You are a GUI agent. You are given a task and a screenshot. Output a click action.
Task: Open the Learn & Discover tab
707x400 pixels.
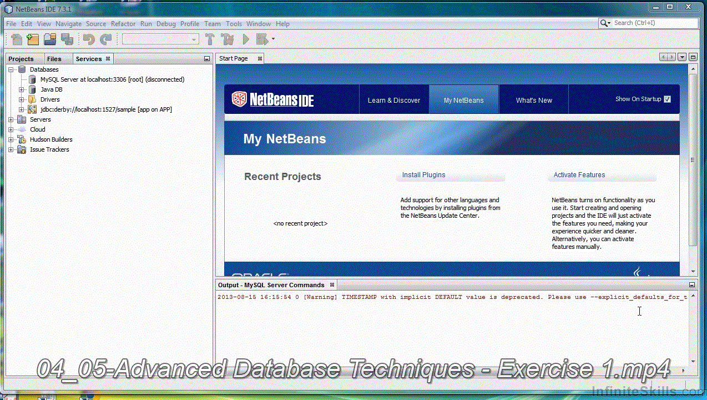pyautogui.click(x=394, y=100)
